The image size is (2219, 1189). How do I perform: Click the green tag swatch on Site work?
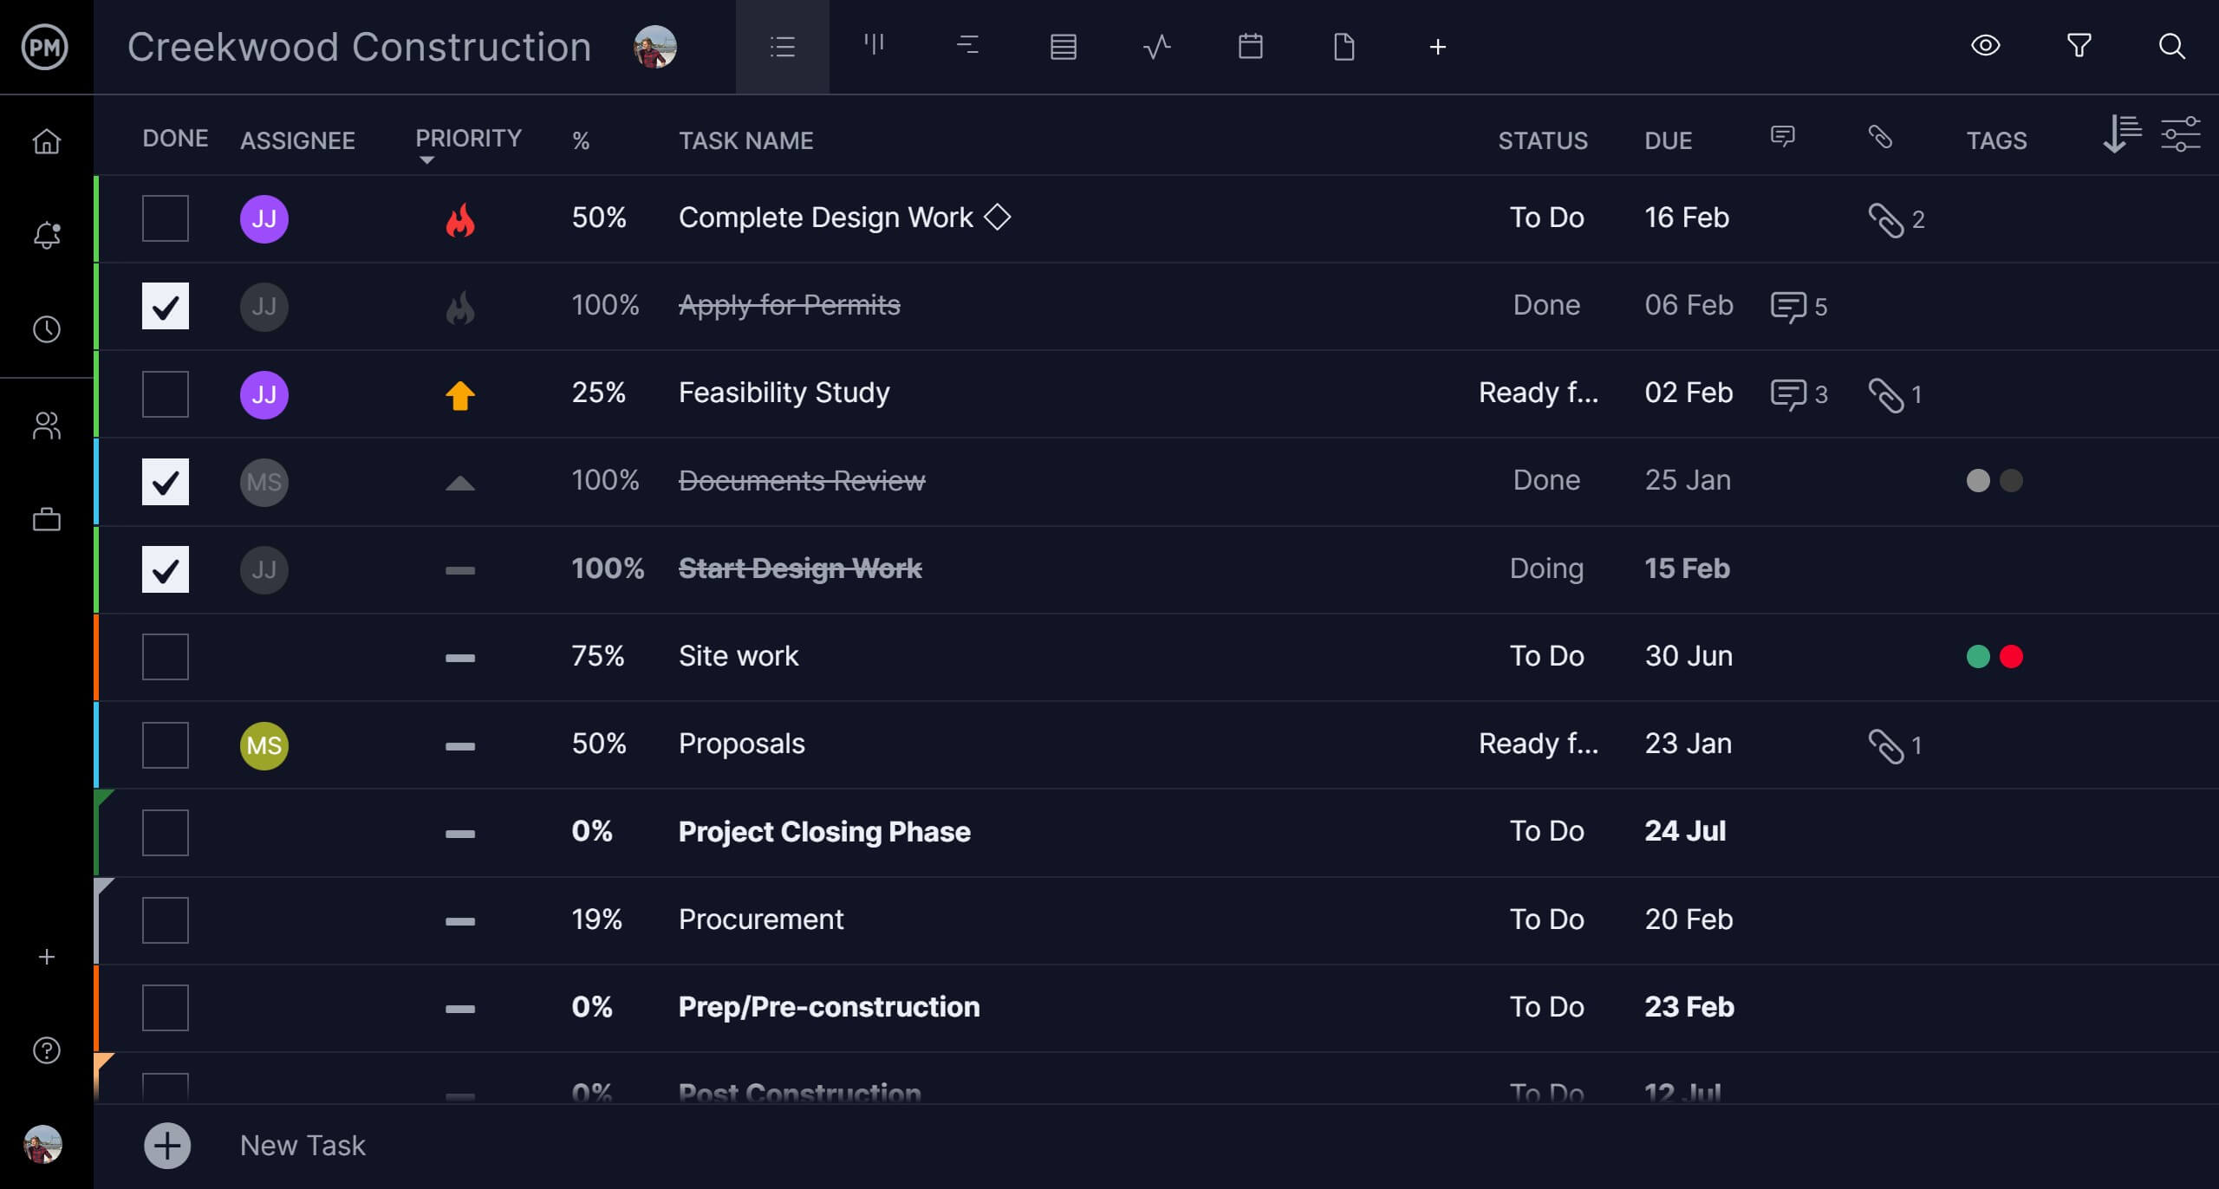1978,656
